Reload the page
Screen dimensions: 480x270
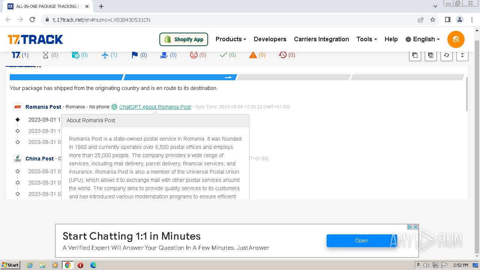(x=32, y=19)
